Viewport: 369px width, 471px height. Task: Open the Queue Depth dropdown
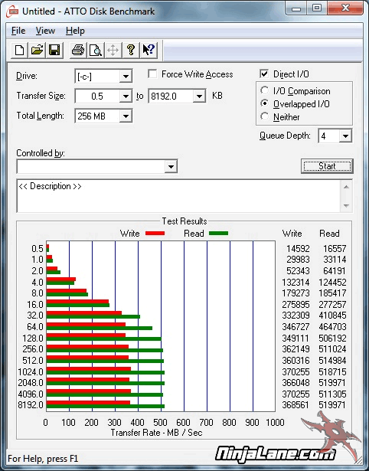(345, 136)
